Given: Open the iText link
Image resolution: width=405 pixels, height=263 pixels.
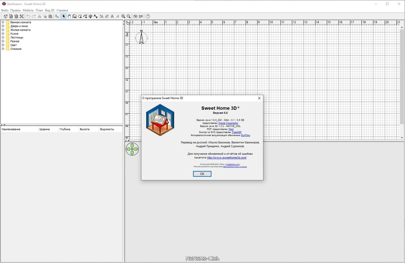Looking at the screenshot, I should point(231,129).
